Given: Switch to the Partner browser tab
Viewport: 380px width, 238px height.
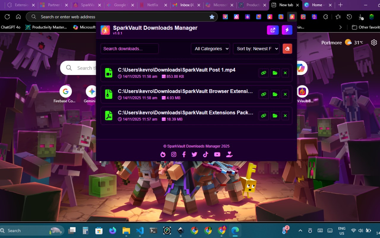Looking at the screenshot, I should coord(53,5).
